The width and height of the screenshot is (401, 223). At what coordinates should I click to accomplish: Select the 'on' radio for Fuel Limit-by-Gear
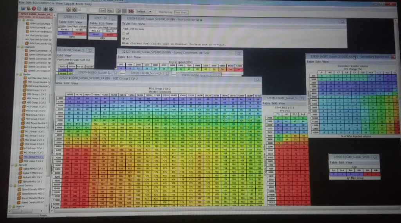(x=125, y=39)
